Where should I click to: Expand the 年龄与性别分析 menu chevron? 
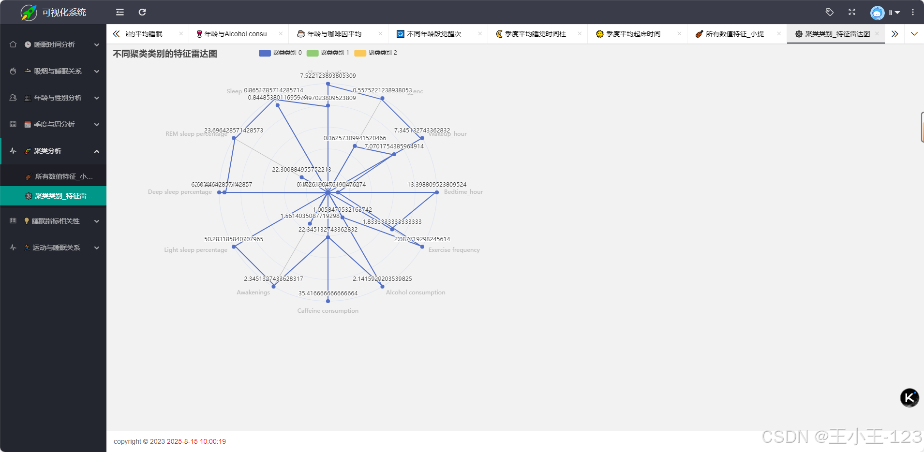click(97, 98)
